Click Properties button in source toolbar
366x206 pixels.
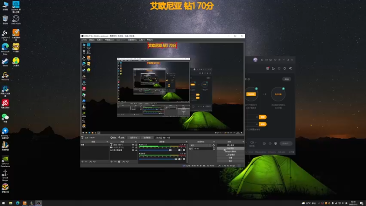[x=113, y=138]
